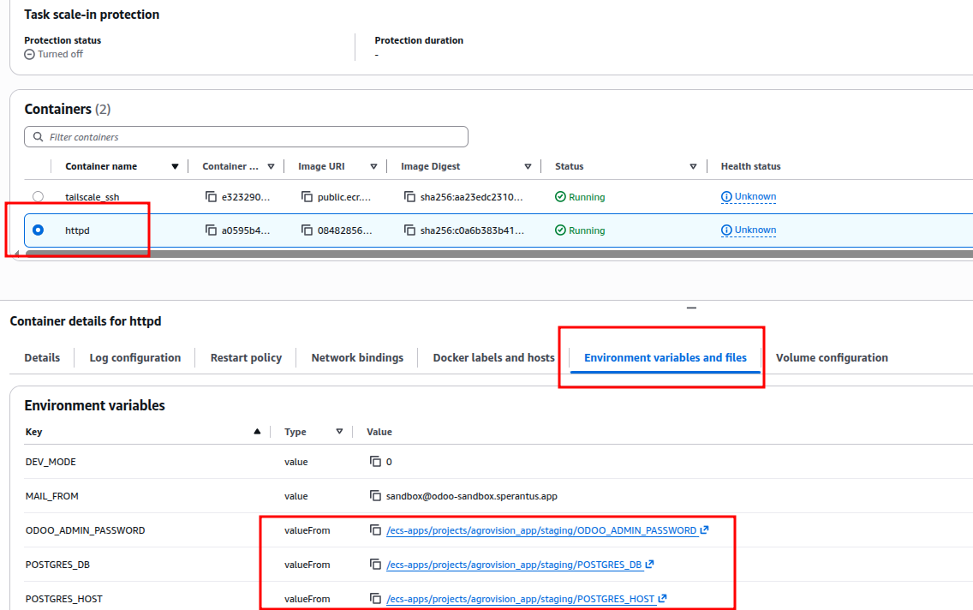The height and width of the screenshot is (610, 973).
Task: Sort containers by Status column
Action: pyautogui.click(x=693, y=167)
